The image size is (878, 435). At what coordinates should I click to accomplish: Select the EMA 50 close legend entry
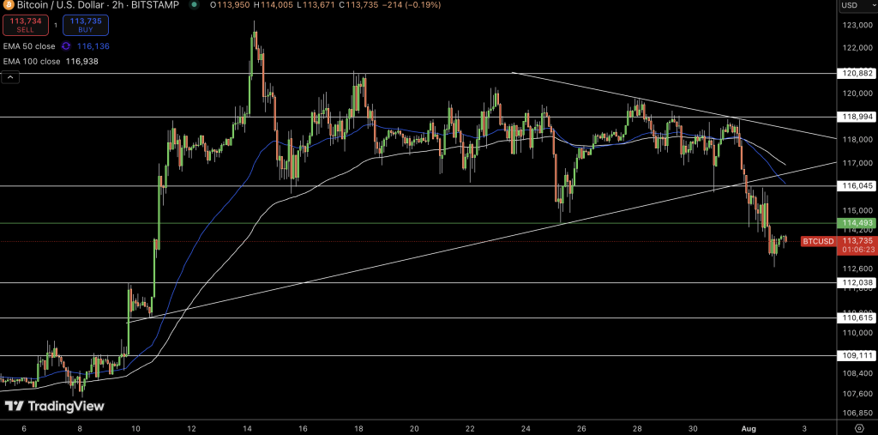(x=29, y=46)
